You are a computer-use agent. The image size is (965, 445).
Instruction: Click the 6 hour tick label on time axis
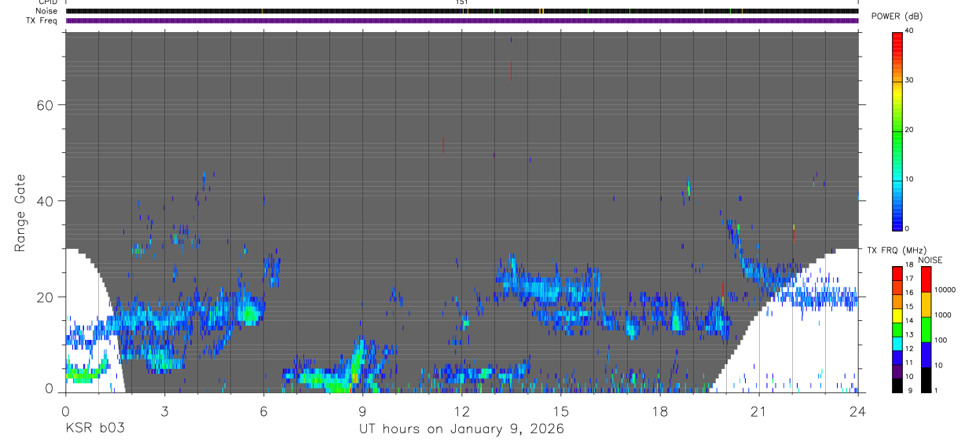[263, 411]
